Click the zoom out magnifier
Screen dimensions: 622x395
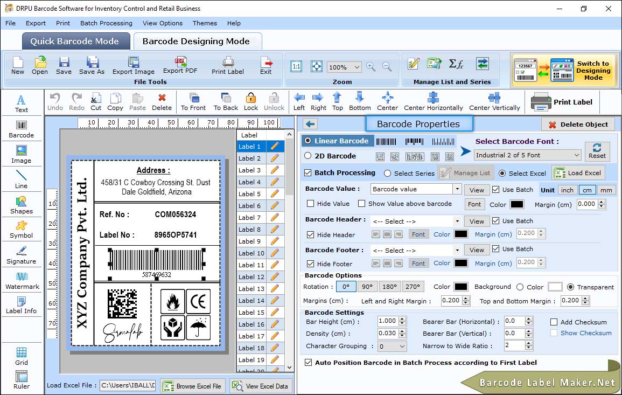pos(387,66)
